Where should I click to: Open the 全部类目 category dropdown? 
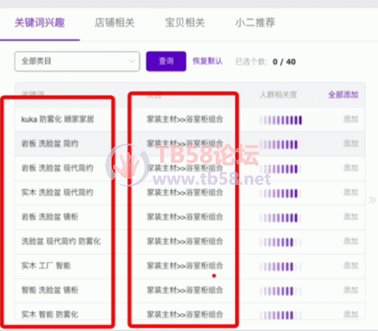click(x=77, y=61)
